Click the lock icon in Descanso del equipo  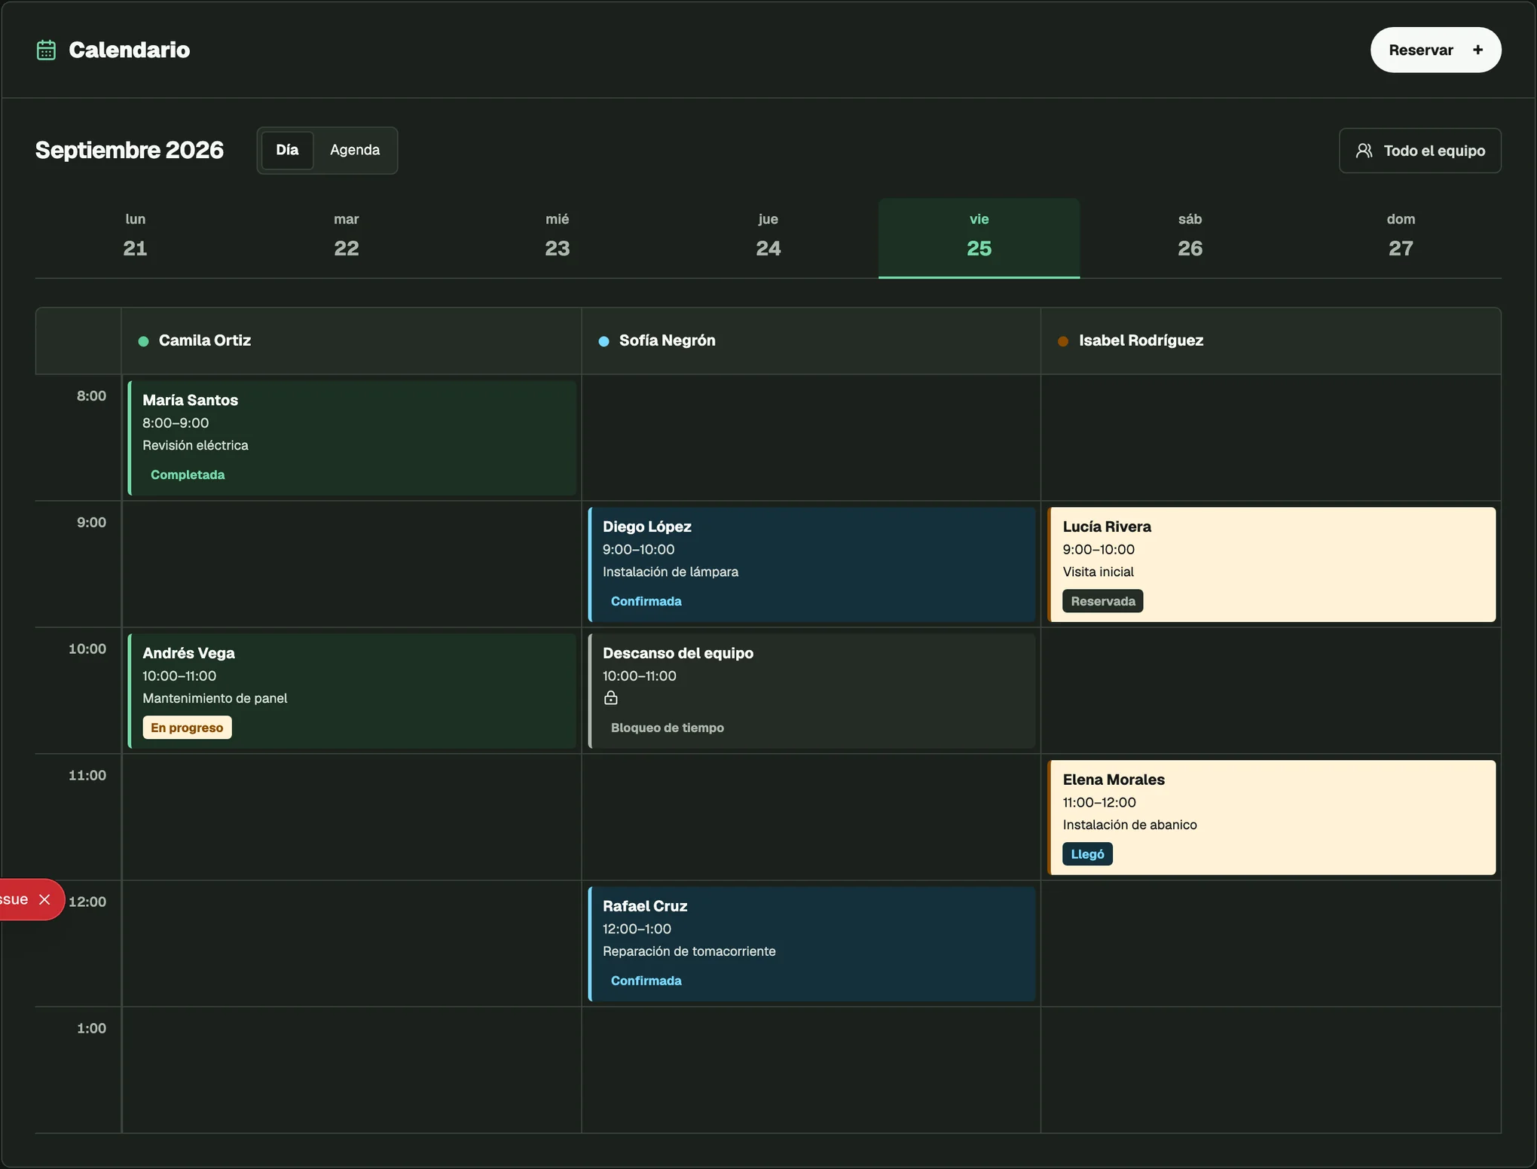(611, 698)
